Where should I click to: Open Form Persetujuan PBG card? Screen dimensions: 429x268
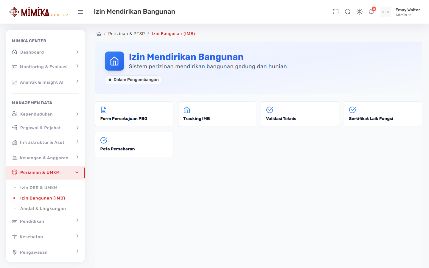134,114
